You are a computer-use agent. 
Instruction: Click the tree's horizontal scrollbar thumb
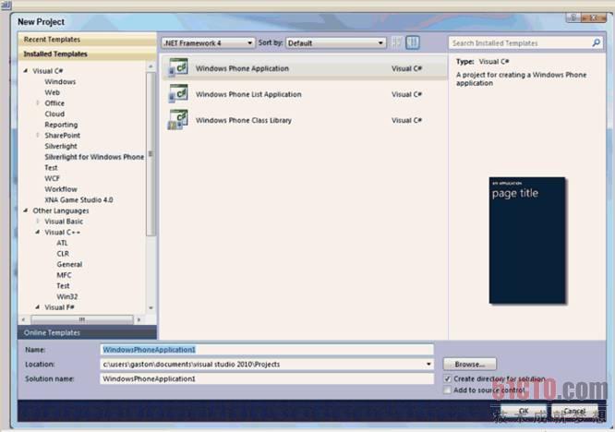pyautogui.click(x=82, y=319)
